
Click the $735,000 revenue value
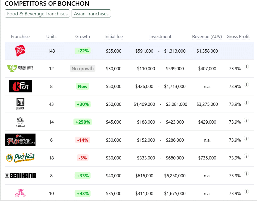(207, 158)
